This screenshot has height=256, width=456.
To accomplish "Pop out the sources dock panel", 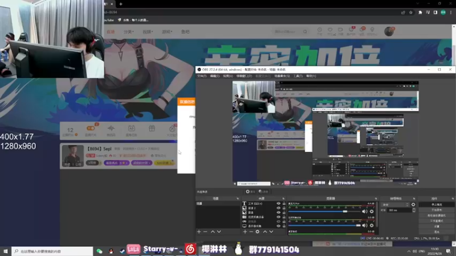I will [x=283, y=199].
